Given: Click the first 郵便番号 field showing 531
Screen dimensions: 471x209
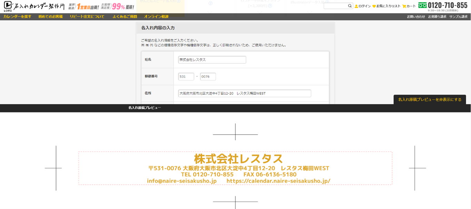Looking at the screenshot, I should pos(186,76).
